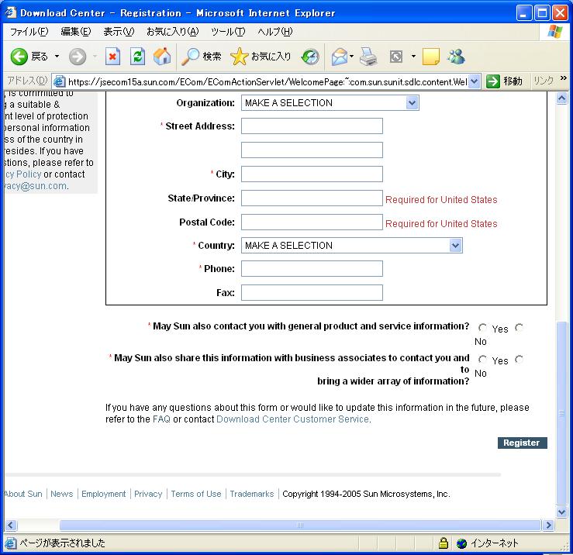Open Messenger people icon

coord(456,57)
